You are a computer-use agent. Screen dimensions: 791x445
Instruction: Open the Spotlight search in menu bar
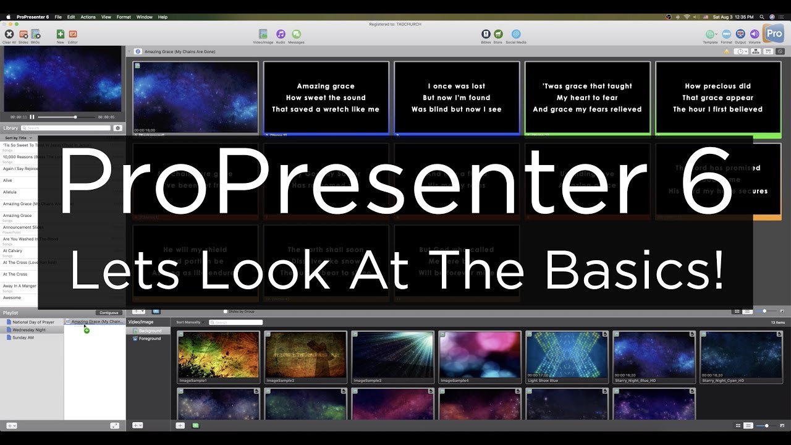[762, 17]
